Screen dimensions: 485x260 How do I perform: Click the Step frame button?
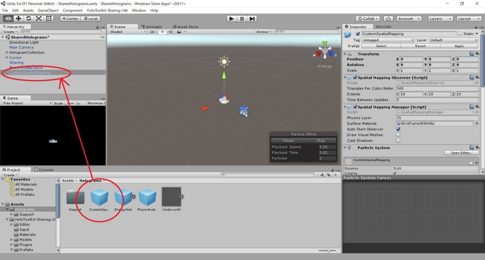pyautogui.click(x=252, y=18)
